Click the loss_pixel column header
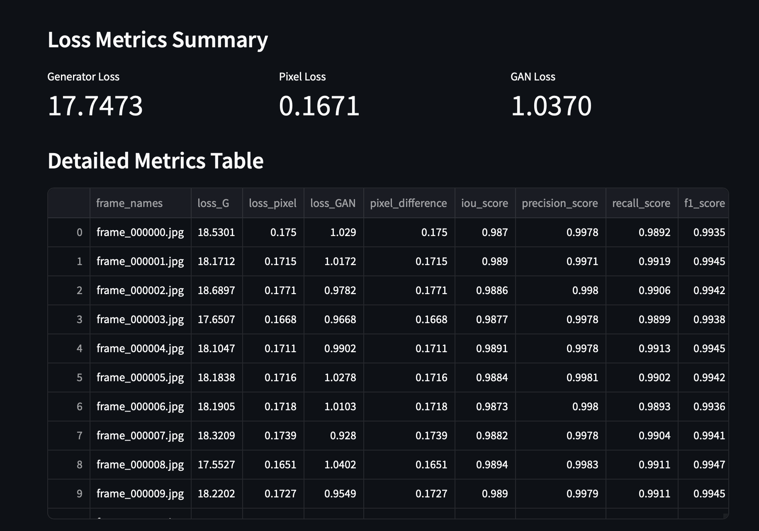 pyautogui.click(x=272, y=203)
